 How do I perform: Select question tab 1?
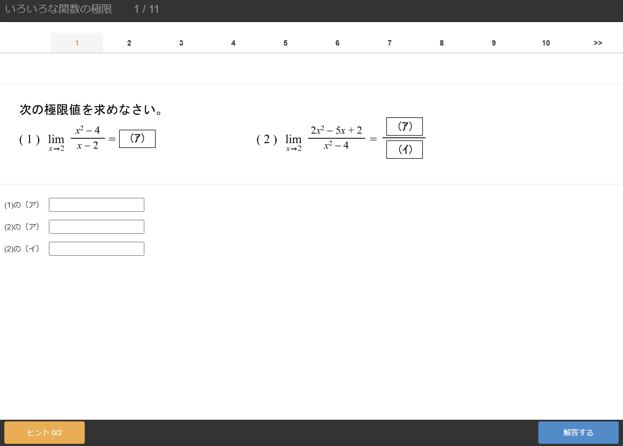tap(77, 43)
